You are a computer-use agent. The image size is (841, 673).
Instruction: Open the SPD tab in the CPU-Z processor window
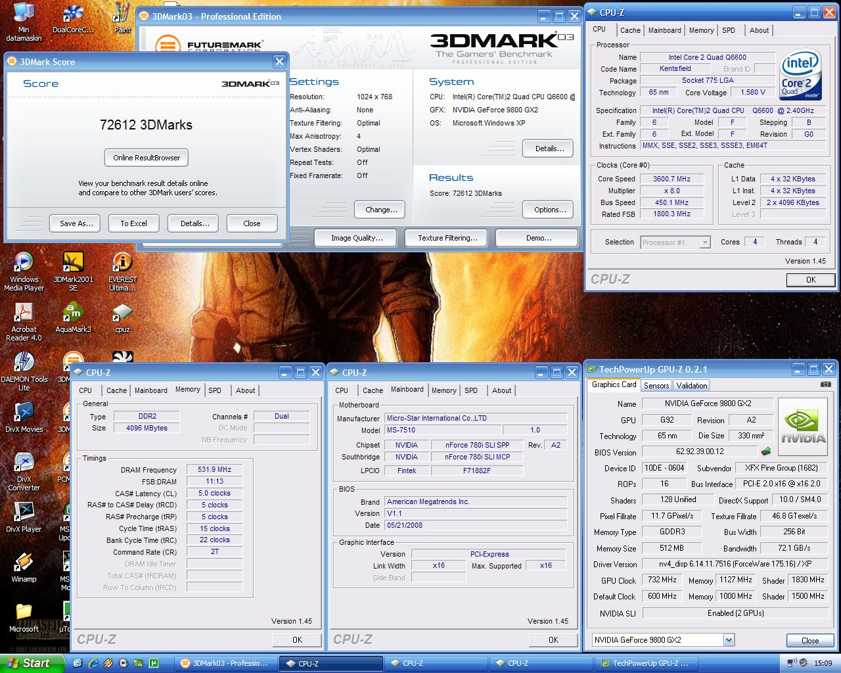point(729,30)
